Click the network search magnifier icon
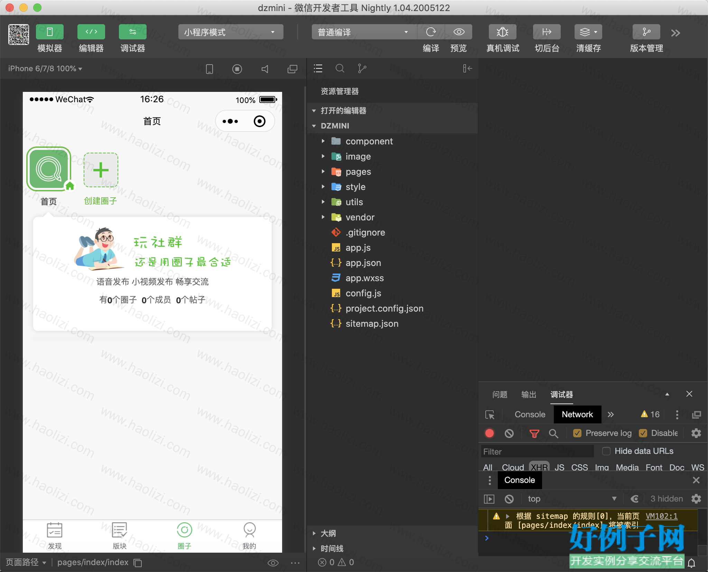Screen dimensions: 708x572 click(553, 433)
